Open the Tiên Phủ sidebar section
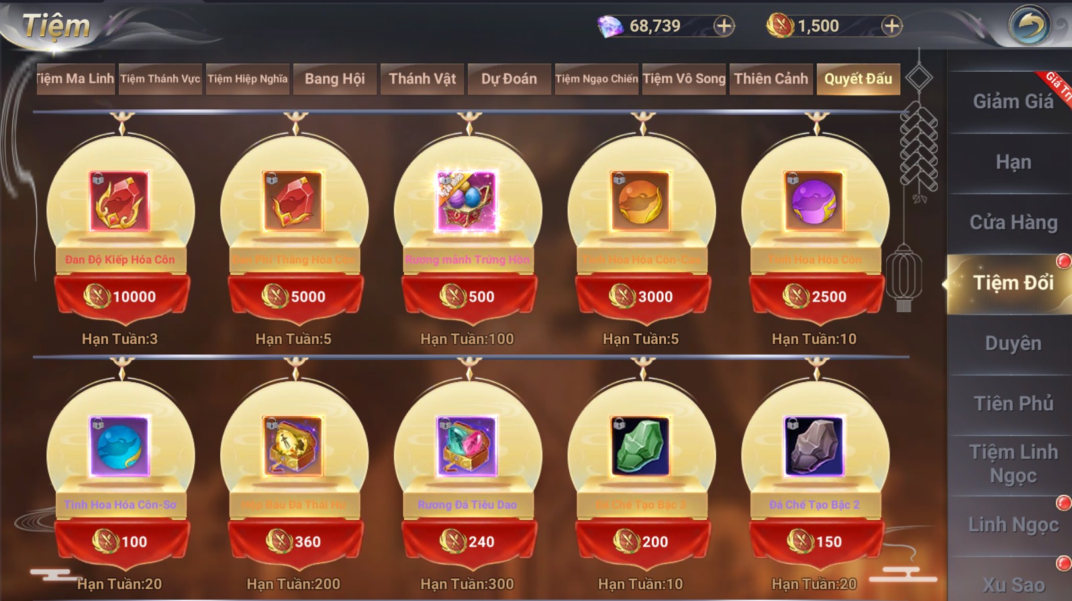Viewport: 1072px width, 601px height. pos(1013,404)
